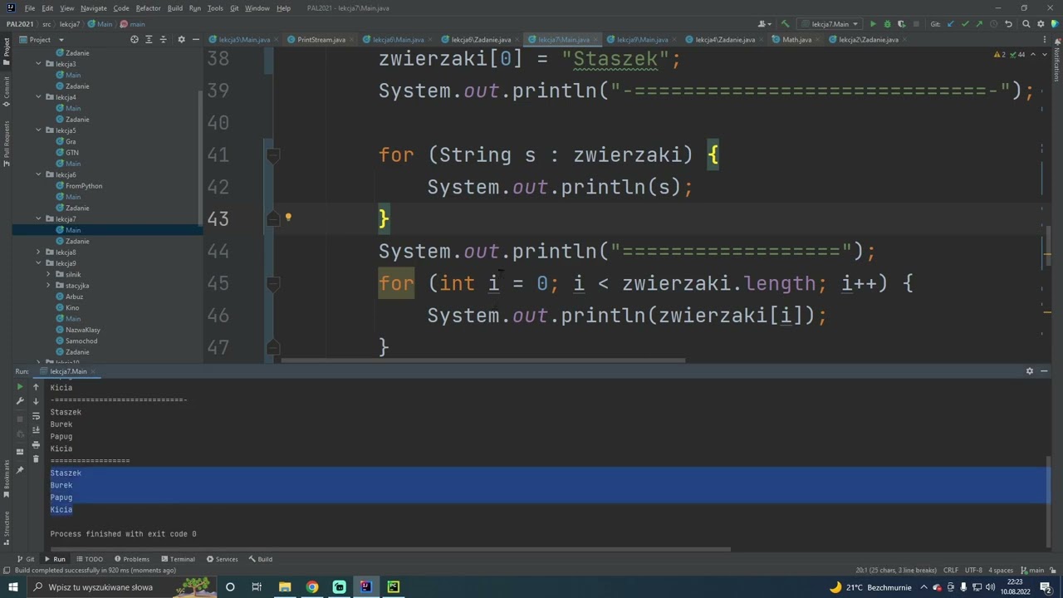Hide the Project tool window
The width and height of the screenshot is (1063, 598).
[195, 39]
